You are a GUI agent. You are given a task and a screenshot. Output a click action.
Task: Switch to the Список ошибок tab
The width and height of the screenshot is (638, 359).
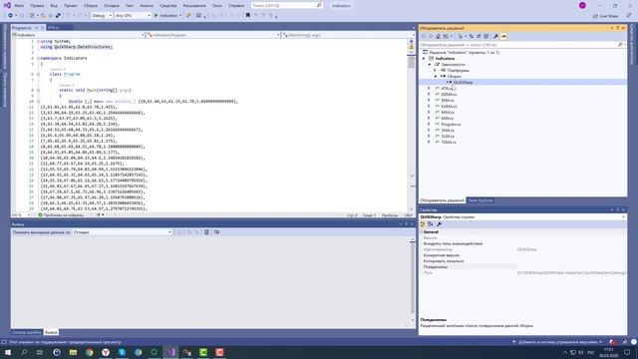(x=27, y=332)
